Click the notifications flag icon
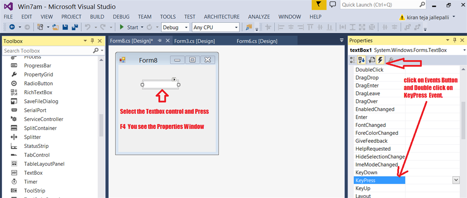Screen dimensions: 467x198 319,5
